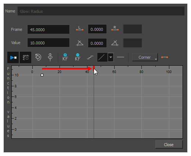Screen dimensions: 191x156
Task: Click the Close button
Action: (169, 145)
